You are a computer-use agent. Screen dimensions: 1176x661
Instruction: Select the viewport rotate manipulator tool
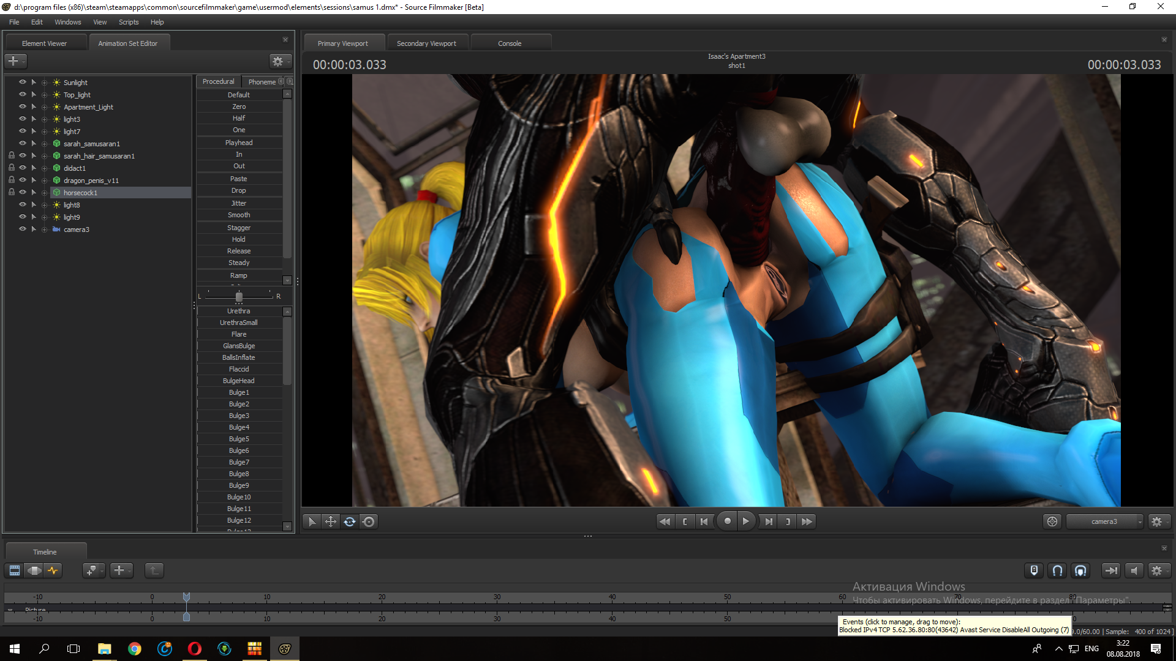[x=350, y=521]
